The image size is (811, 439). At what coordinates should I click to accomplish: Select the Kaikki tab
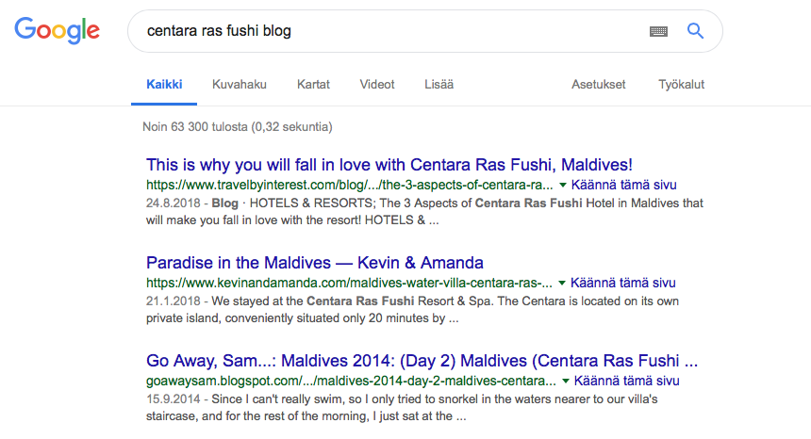click(x=164, y=85)
